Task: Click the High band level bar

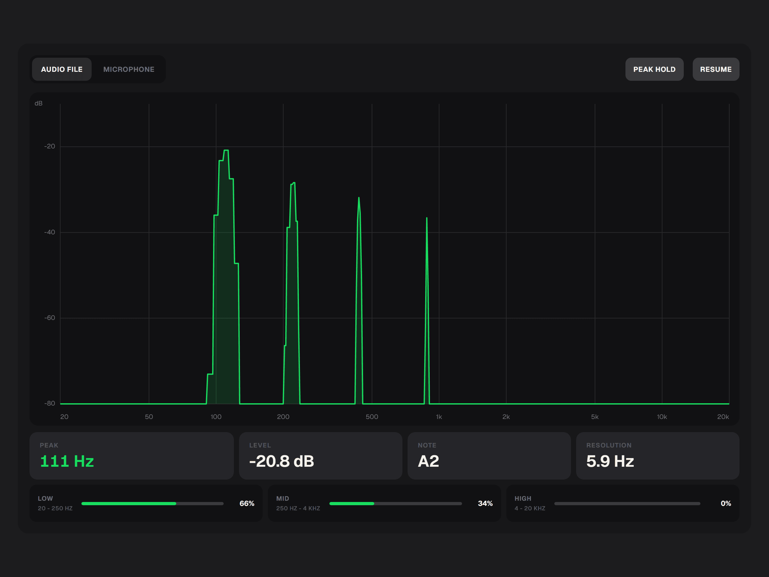Action: tap(627, 503)
